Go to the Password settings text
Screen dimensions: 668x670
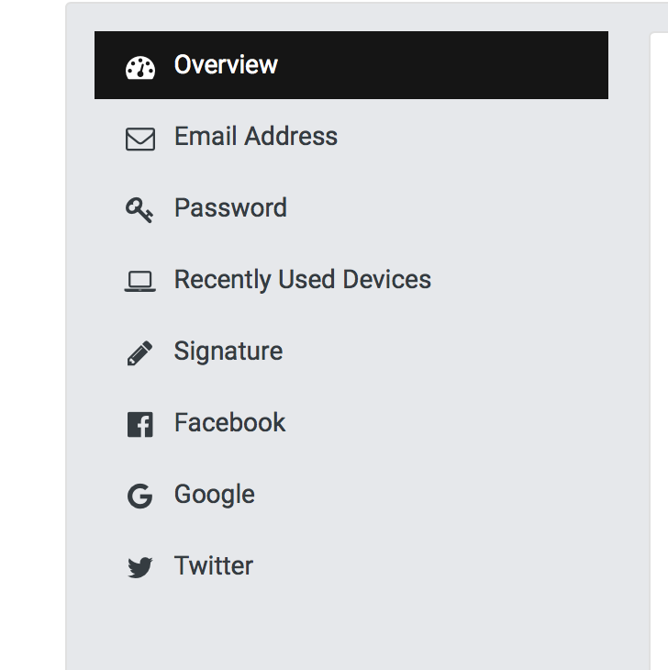tap(230, 208)
